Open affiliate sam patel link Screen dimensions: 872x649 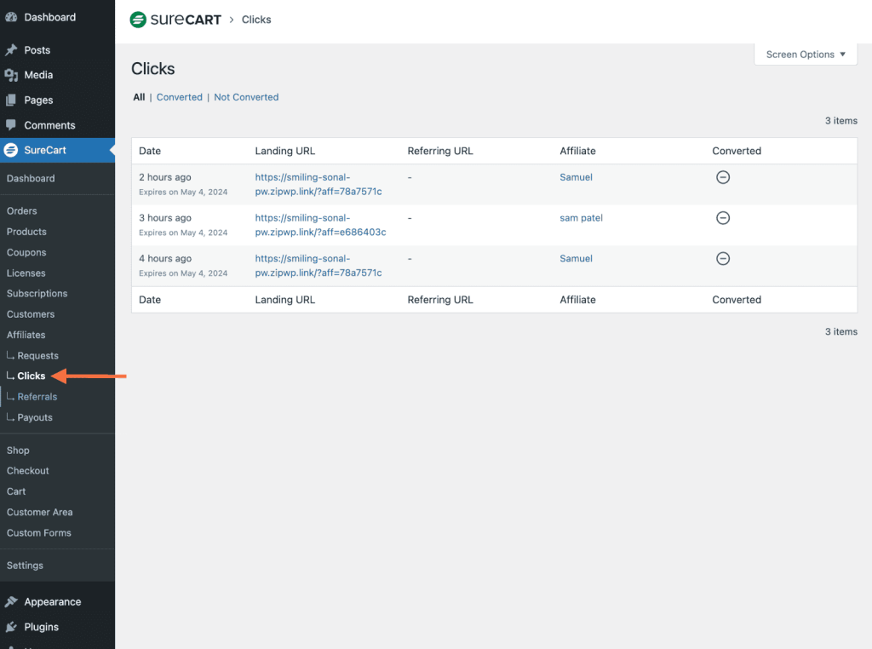(x=581, y=218)
